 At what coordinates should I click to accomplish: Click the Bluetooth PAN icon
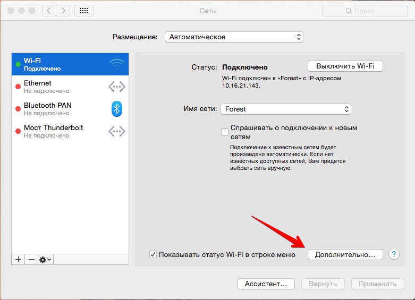pyautogui.click(x=116, y=109)
